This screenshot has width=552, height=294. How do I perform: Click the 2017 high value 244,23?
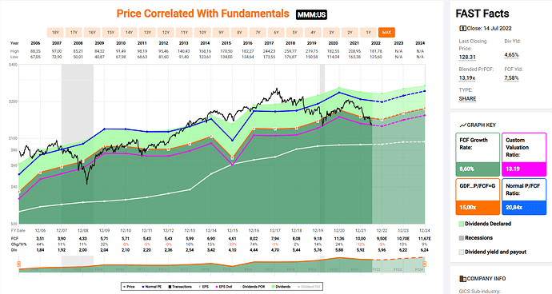click(x=269, y=51)
